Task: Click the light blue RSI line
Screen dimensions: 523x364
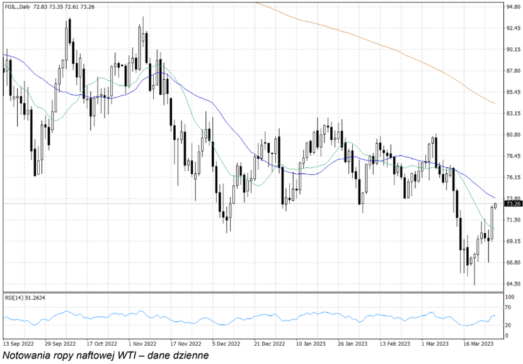Action: [250, 317]
